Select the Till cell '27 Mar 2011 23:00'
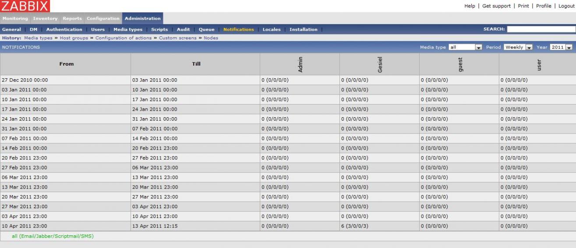This screenshot has height=248, width=576. [x=195, y=196]
